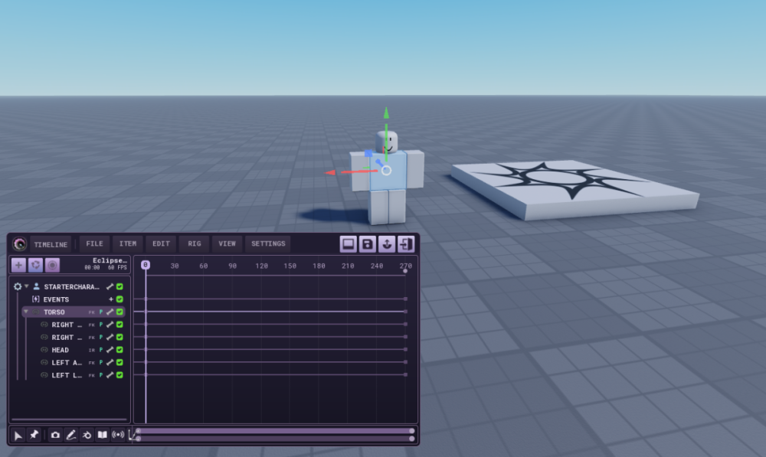This screenshot has width=766, height=457.
Task: Open the Settings menu
Action: point(268,243)
